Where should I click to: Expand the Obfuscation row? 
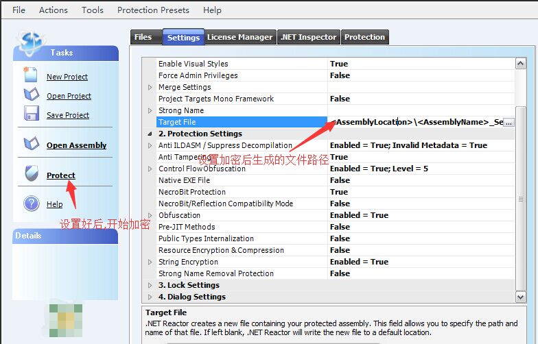[150, 215]
